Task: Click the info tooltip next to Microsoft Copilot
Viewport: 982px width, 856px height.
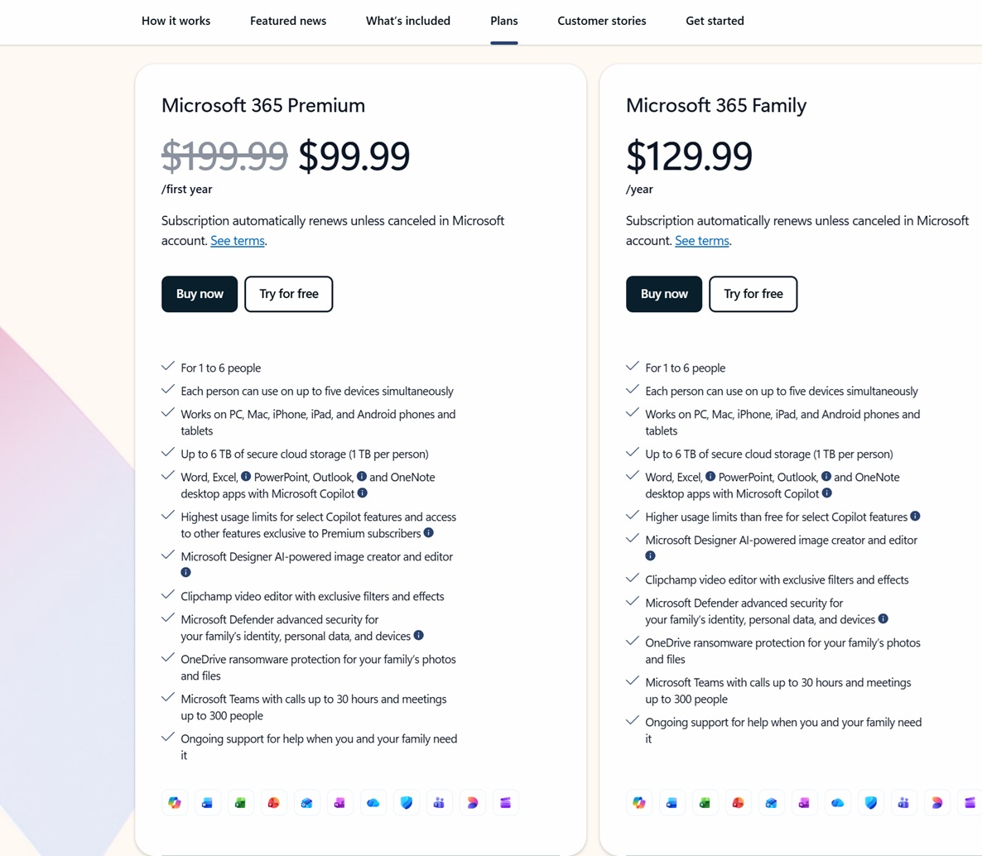Action: 362,493
